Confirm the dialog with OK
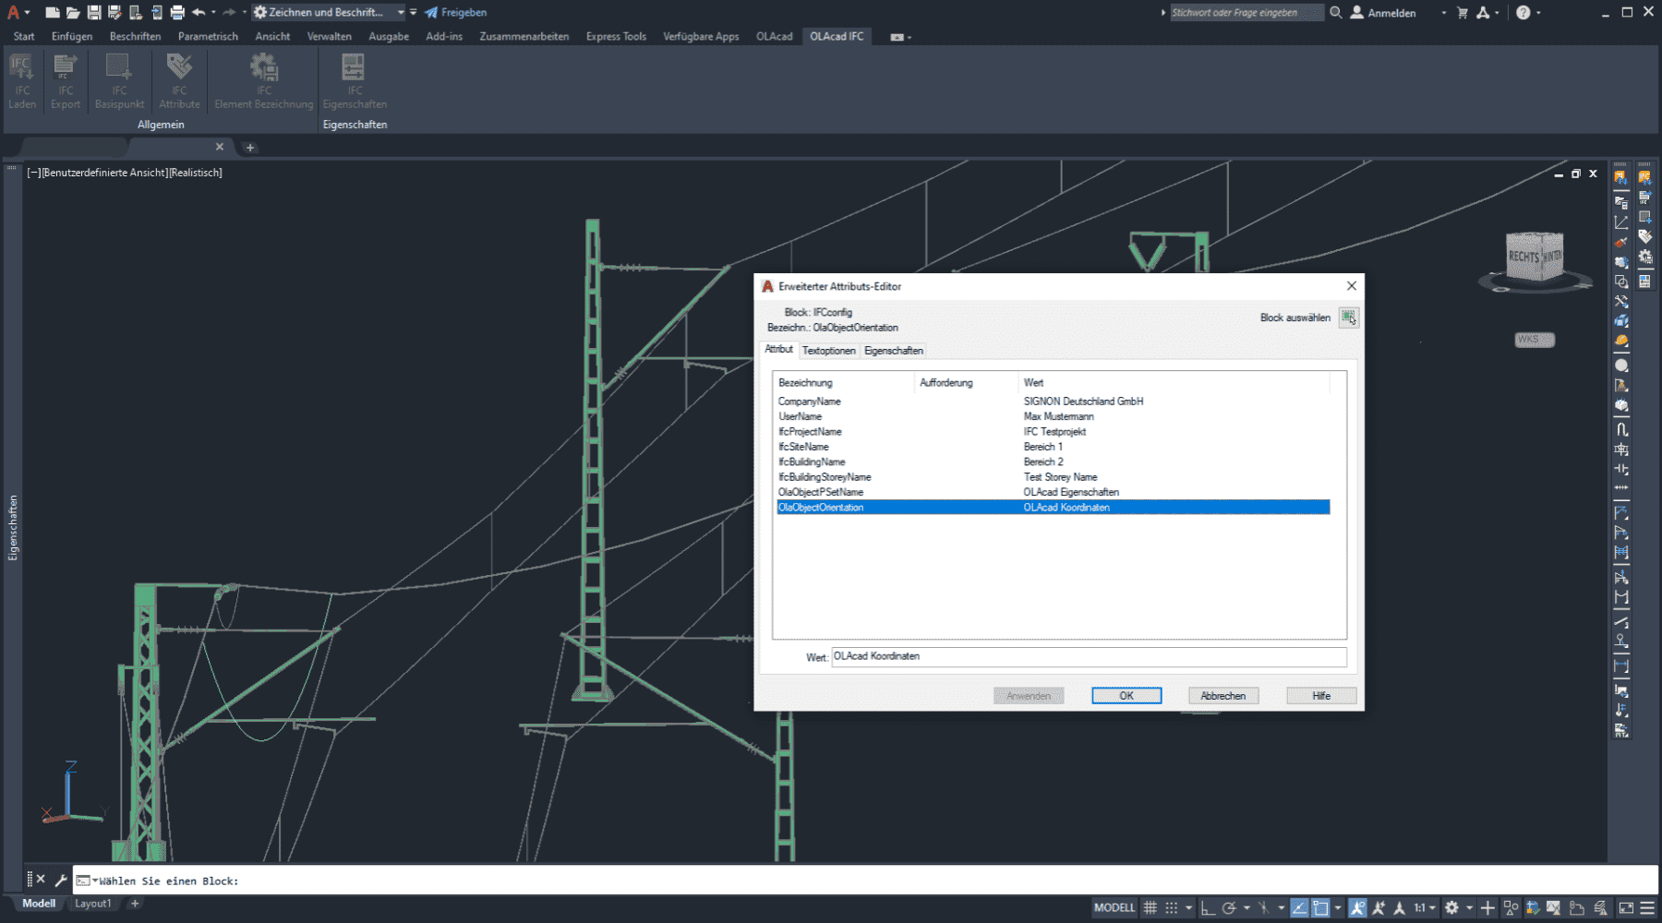Viewport: 1662px width, 923px height. coord(1126,696)
